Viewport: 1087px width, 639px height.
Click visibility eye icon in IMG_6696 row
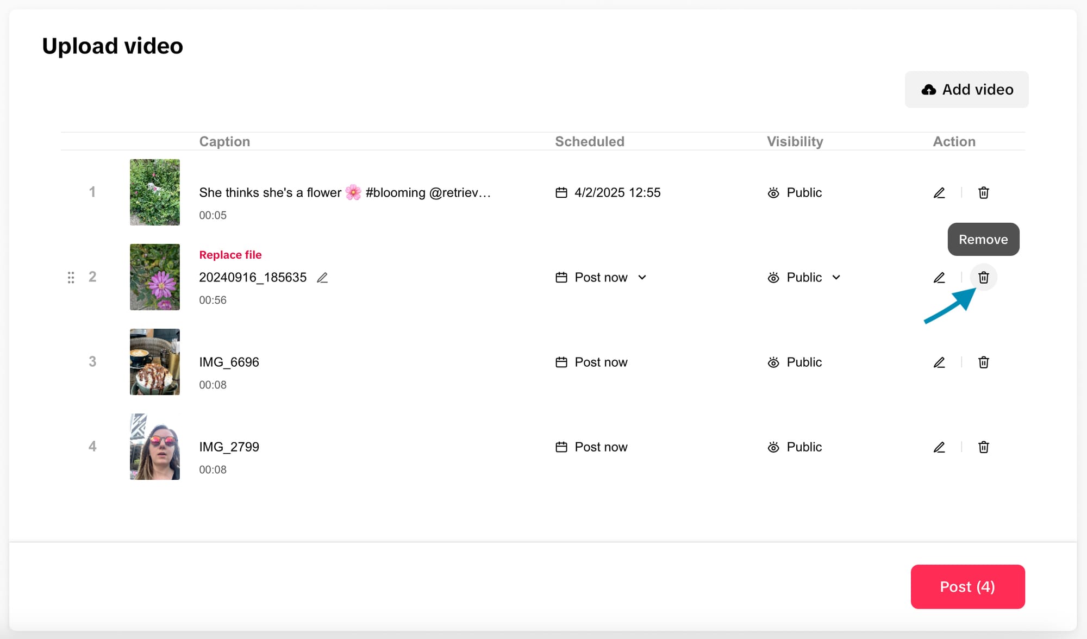point(773,362)
